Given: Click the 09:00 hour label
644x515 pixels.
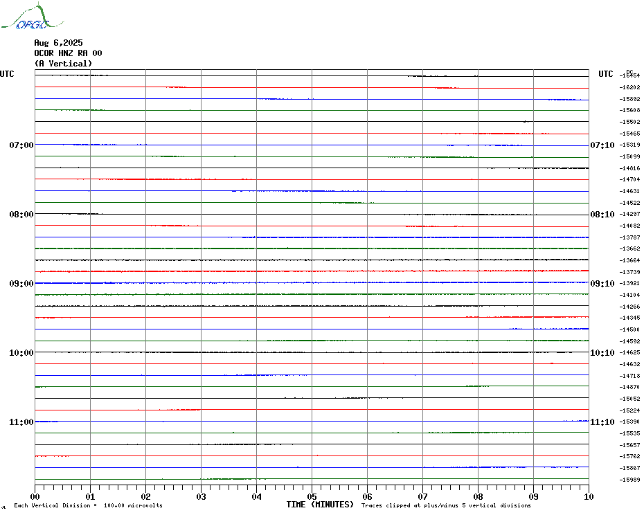Looking at the screenshot, I should [21, 284].
